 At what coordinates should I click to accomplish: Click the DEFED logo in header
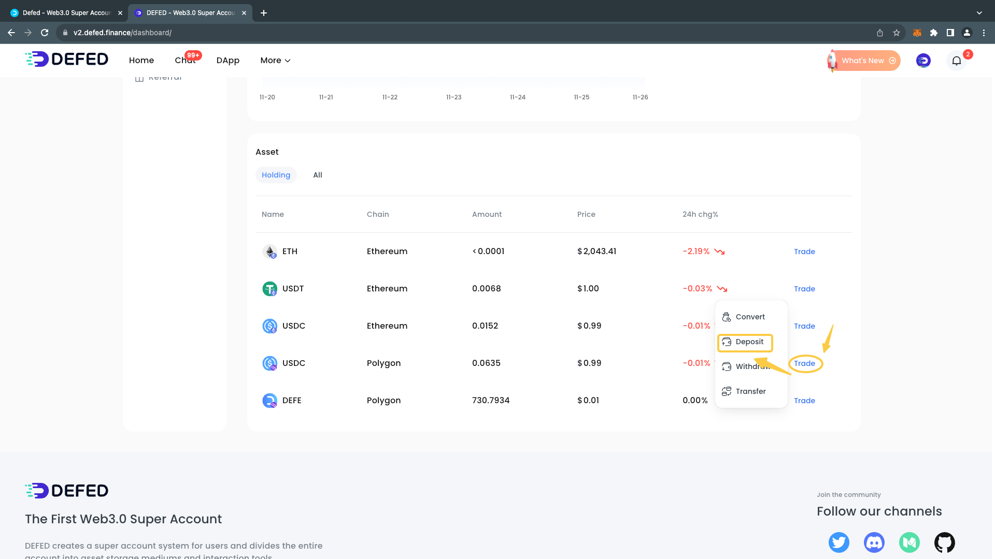point(67,60)
